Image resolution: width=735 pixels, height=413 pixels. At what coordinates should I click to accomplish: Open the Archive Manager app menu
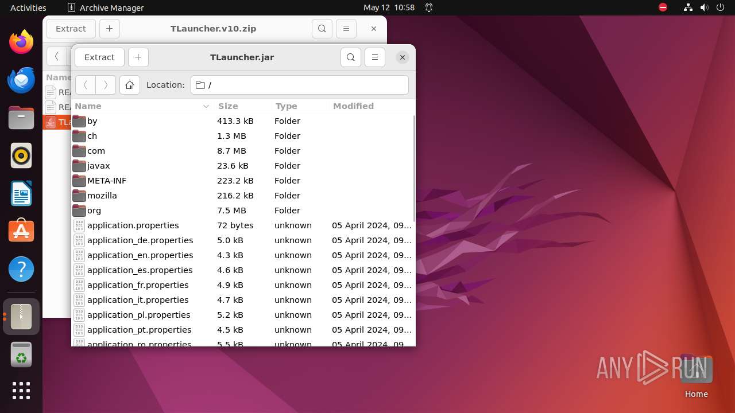click(x=106, y=7)
